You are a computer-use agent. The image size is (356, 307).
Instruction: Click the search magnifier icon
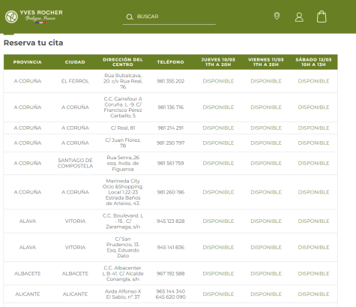130,17
